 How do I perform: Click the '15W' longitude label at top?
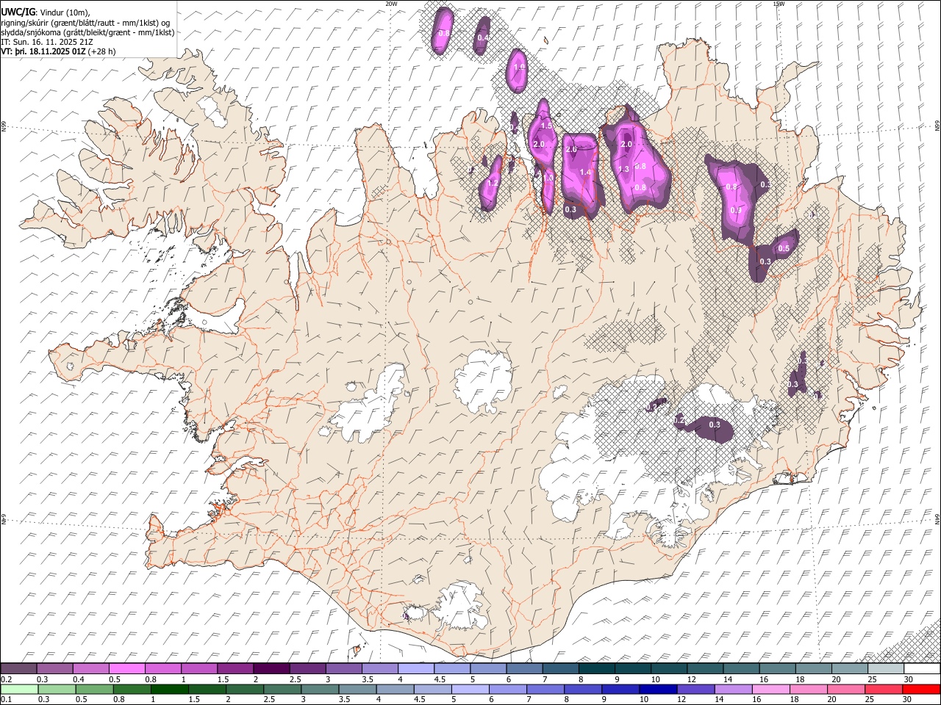pos(779,4)
